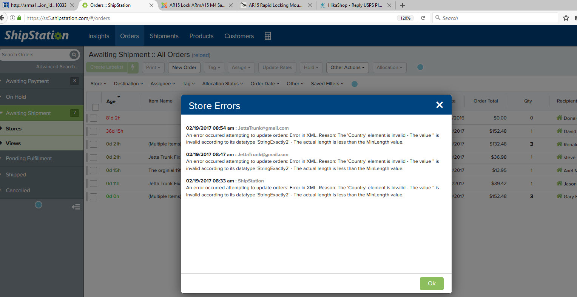Viewport: 577px width, 297px height.
Task: Click the blue circle beside Saved Filters
Action: [355, 84]
